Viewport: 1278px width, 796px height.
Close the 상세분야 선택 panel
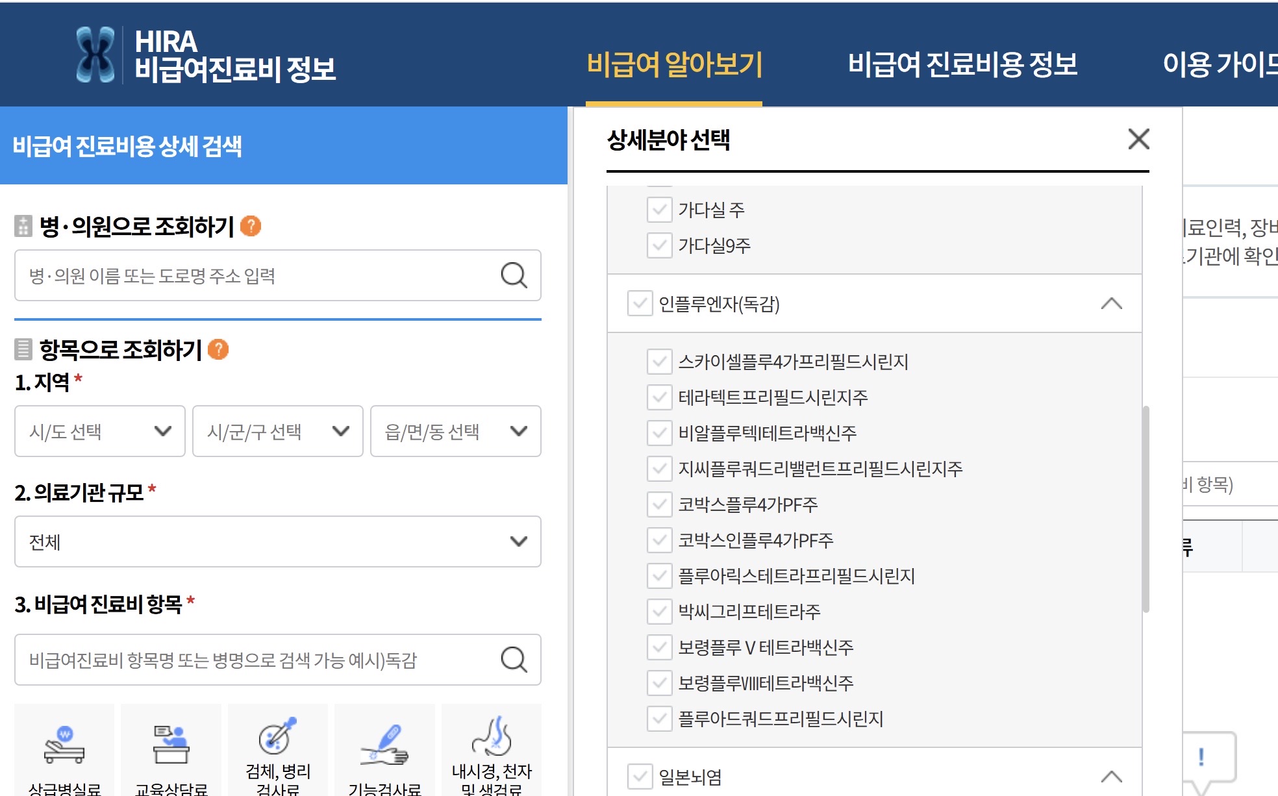[1138, 139]
